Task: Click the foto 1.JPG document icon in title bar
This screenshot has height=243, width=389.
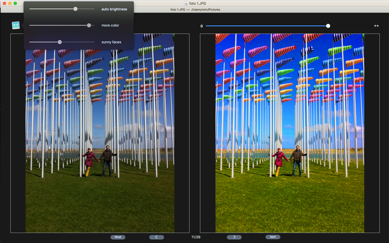Action: [x=186, y=3]
